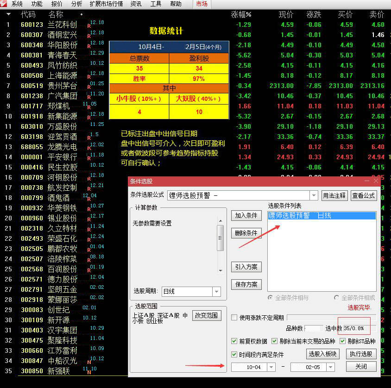
Task: Toggle the 剔除ST品种 checkbox
Action: coord(343,341)
